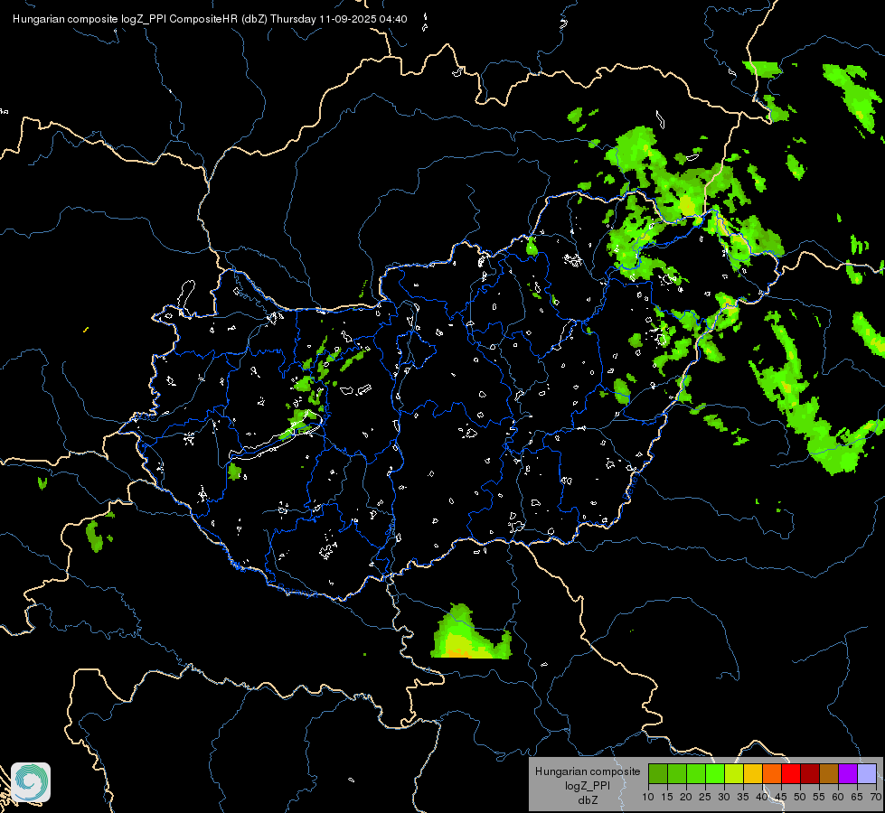Viewport: 885px width, 813px height.
Task: Click the '10' legend scale value
Action: (648, 798)
